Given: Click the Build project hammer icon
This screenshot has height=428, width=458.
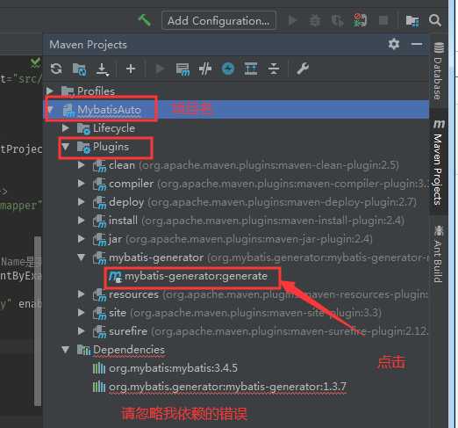Looking at the screenshot, I should pos(145,20).
